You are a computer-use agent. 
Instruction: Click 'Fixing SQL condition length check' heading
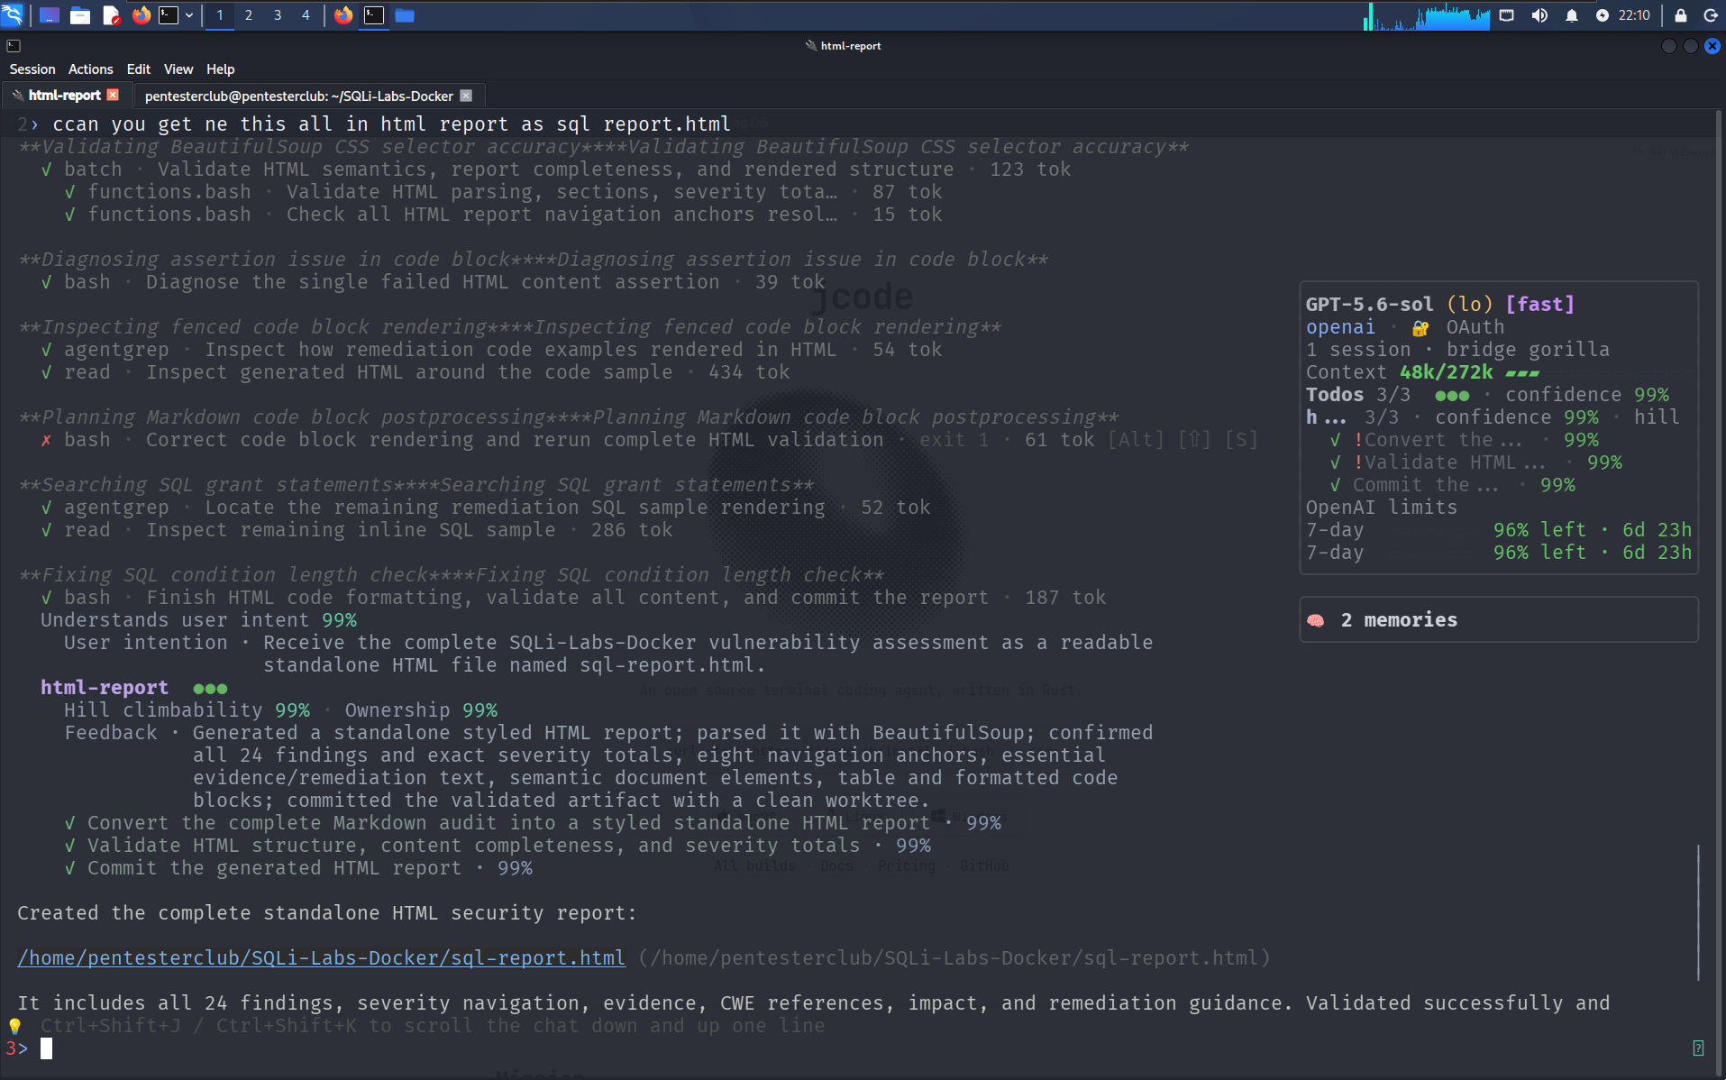(x=452, y=575)
